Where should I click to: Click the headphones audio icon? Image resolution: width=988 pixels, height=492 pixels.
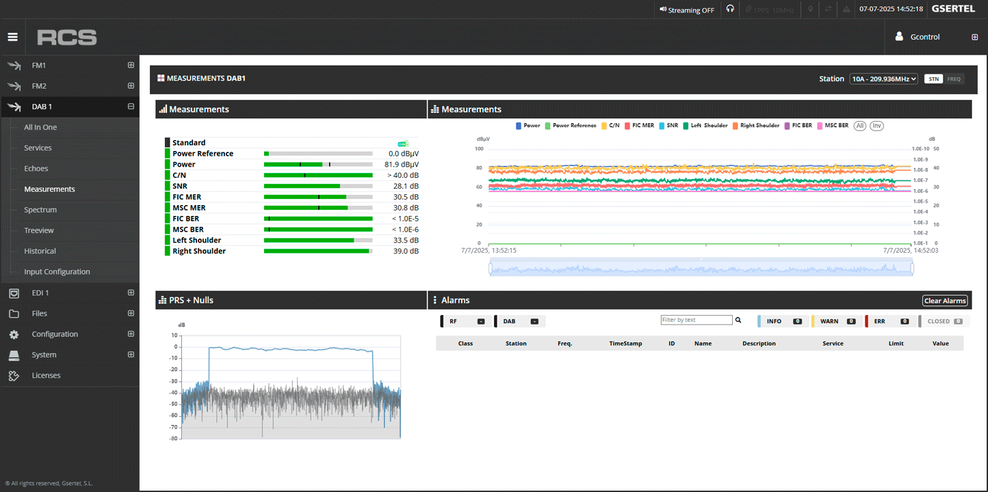click(x=730, y=10)
